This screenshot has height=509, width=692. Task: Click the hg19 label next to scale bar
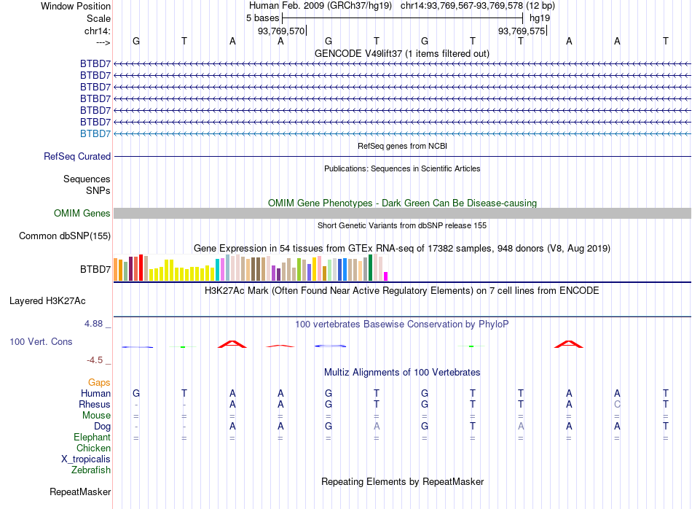pyautogui.click(x=540, y=18)
